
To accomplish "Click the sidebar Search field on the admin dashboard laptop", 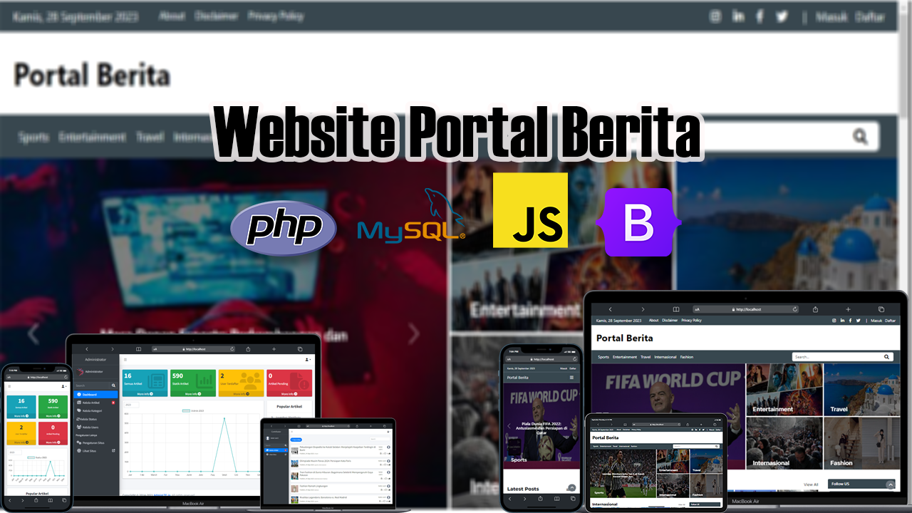I will [91, 385].
